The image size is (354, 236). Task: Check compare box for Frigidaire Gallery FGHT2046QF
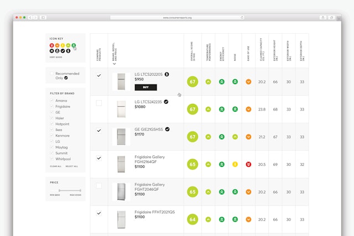pos(99,186)
